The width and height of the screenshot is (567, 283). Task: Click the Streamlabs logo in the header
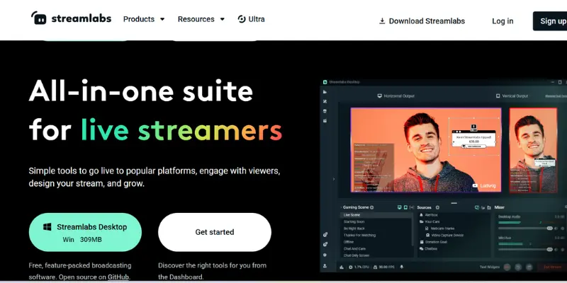click(71, 18)
